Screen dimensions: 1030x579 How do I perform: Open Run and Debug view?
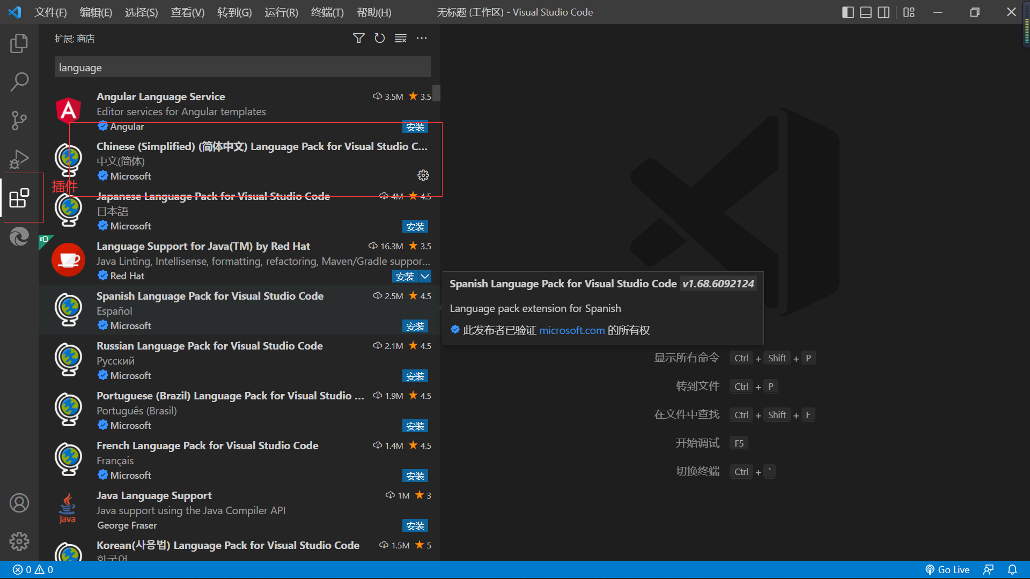click(x=19, y=159)
